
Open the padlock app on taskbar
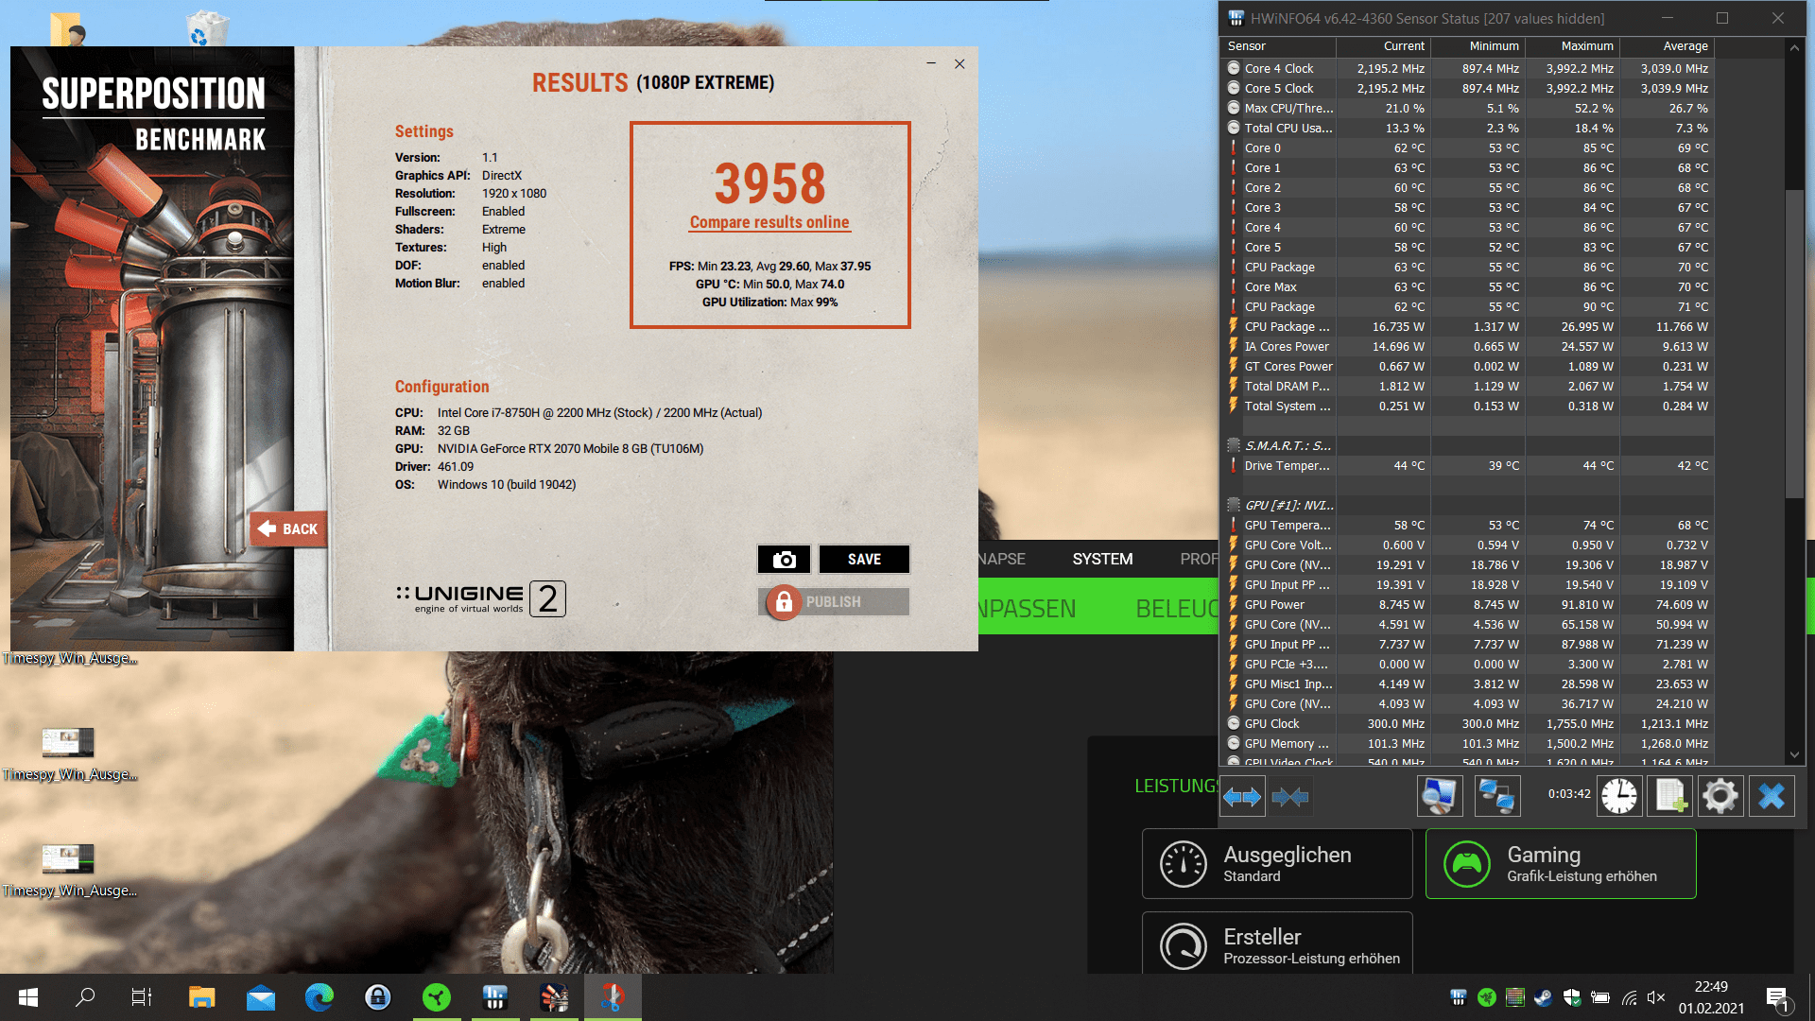pos(378,997)
